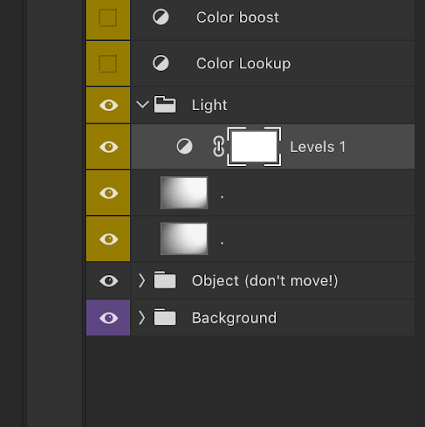Click the Color boost adjustment layer icon
The width and height of the screenshot is (425, 427).
tap(161, 18)
